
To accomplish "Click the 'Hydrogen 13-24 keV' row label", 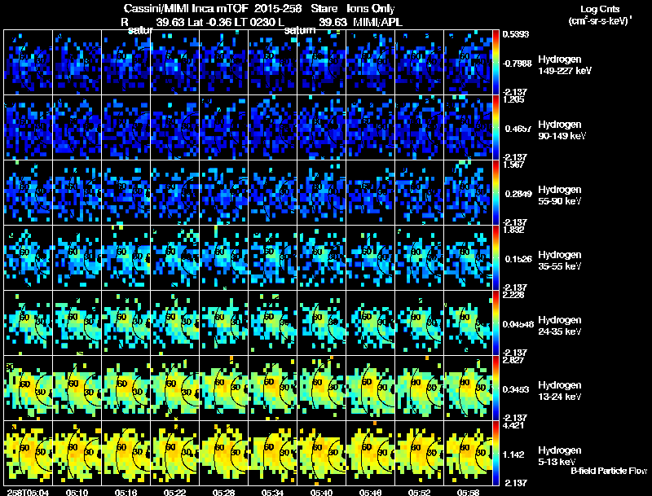I will click(560, 391).
